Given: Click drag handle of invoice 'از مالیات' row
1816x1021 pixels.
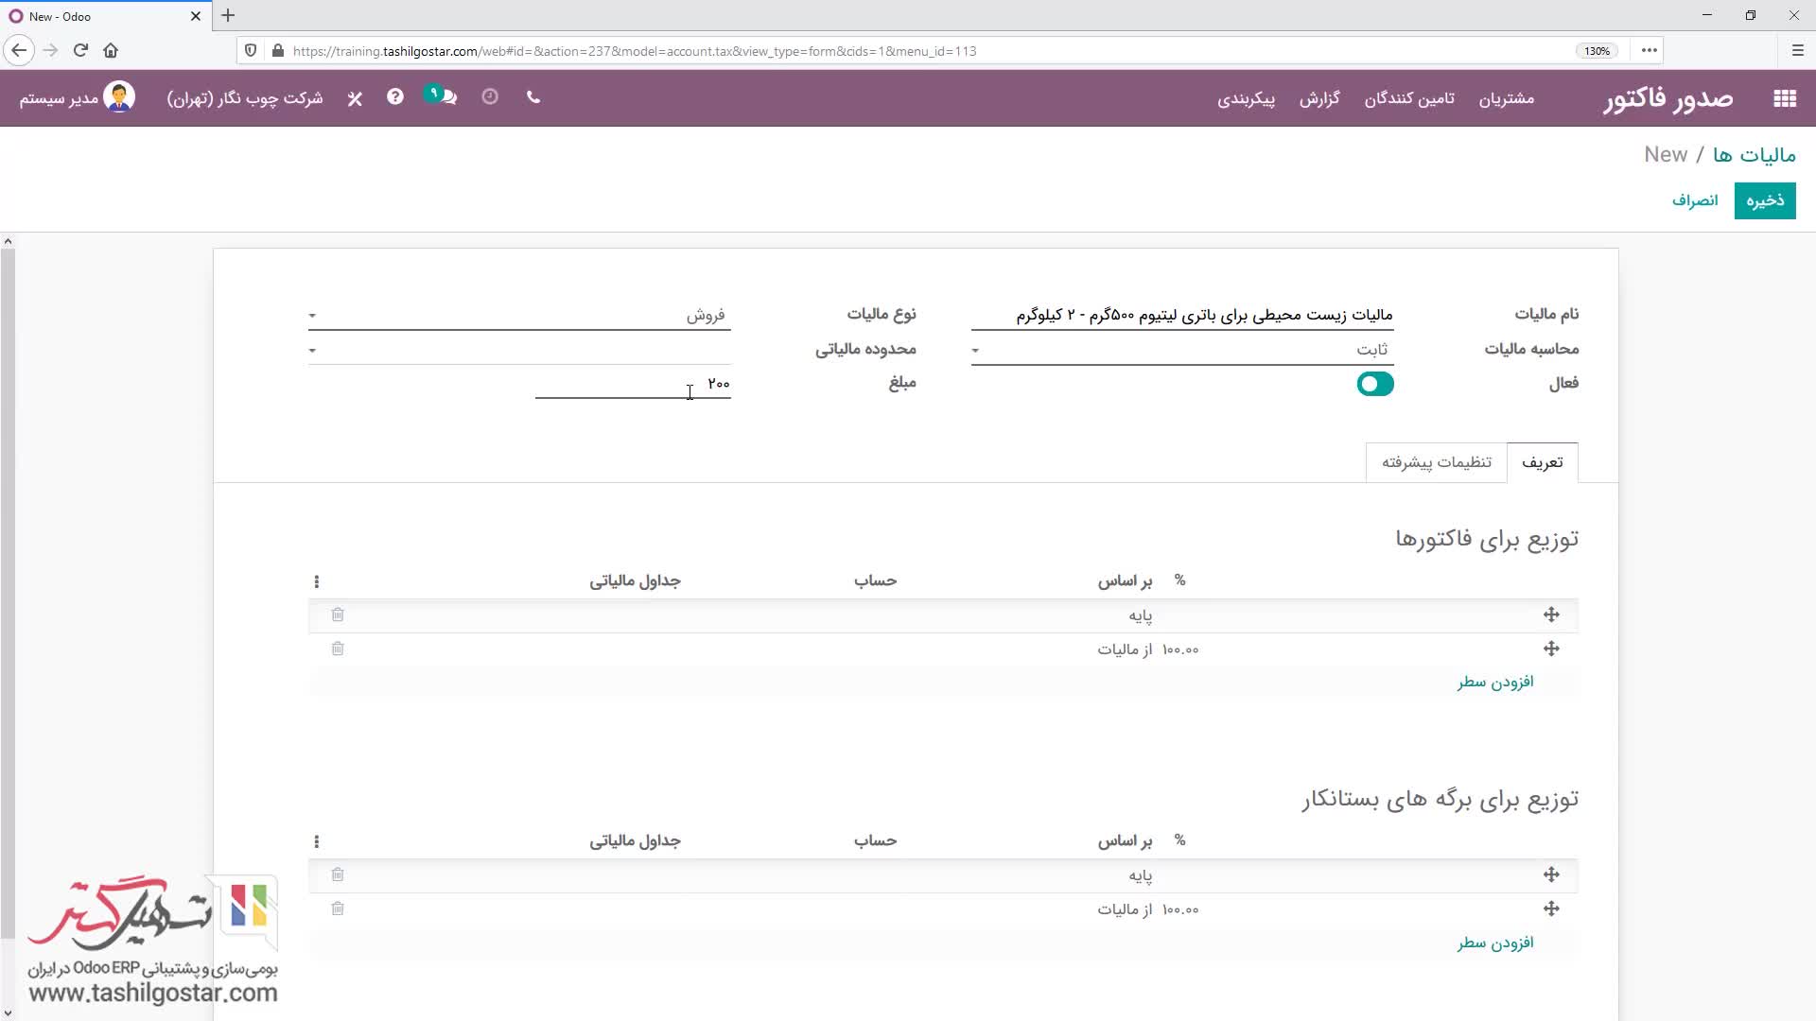Looking at the screenshot, I should [1551, 649].
